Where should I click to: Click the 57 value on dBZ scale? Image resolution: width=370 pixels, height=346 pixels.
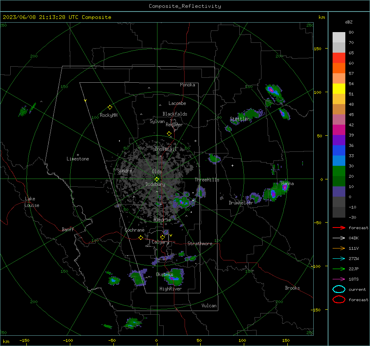[x=351, y=74]
